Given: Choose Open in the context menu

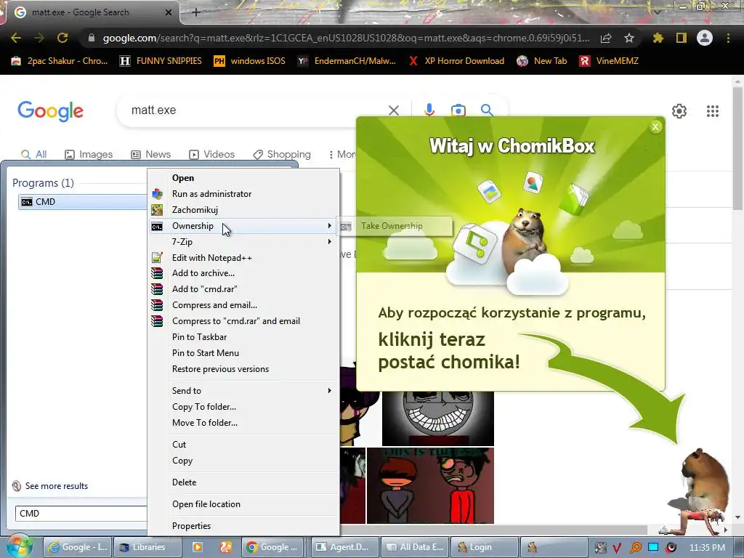Looking at the screenshot, I should pyautogui.click(x=243, y=178).
